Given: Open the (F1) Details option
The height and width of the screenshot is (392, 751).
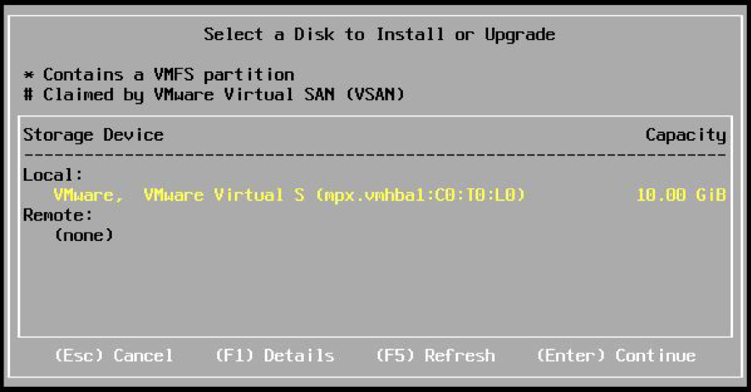Looking at the screenshot, I should click(x=273, y=356).
